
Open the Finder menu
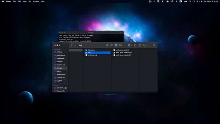[8, 1]
